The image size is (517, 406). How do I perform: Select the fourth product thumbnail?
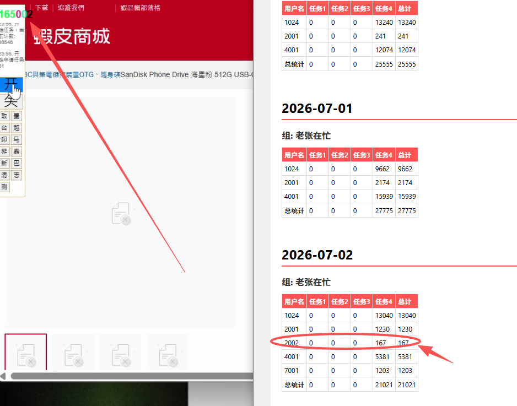[x=168, y=352]
